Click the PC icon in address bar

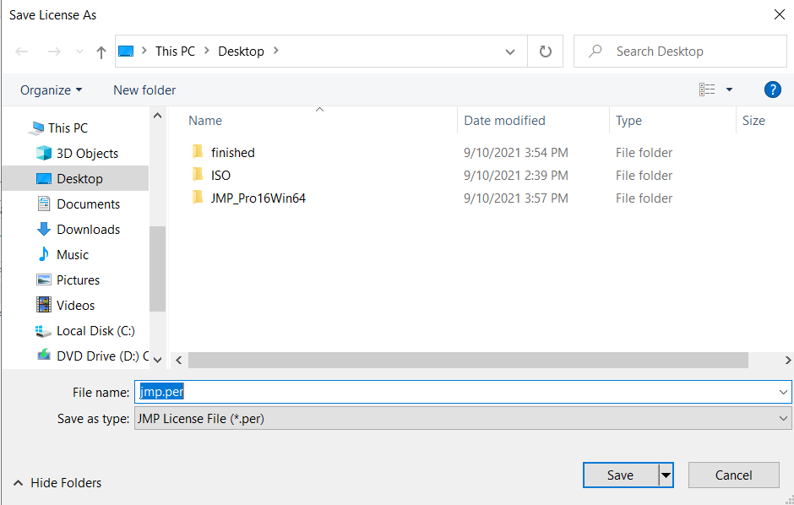tap(126, 52)
